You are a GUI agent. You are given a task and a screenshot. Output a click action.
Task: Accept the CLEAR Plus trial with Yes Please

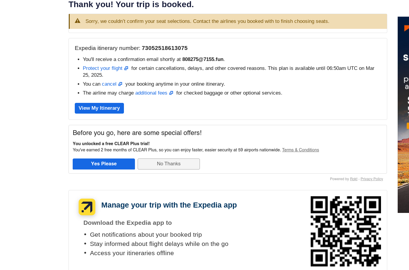pyautogui.click(x=104, y=164)
